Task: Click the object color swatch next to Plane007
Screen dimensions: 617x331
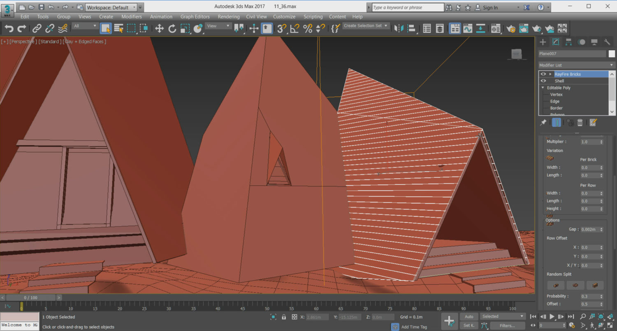Action: click(612, 54)
